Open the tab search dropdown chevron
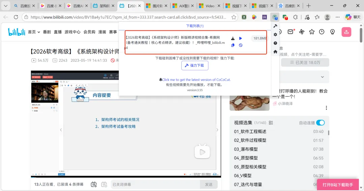The height and width of the screenshot is (191, 364). click(x=6, y=6)
